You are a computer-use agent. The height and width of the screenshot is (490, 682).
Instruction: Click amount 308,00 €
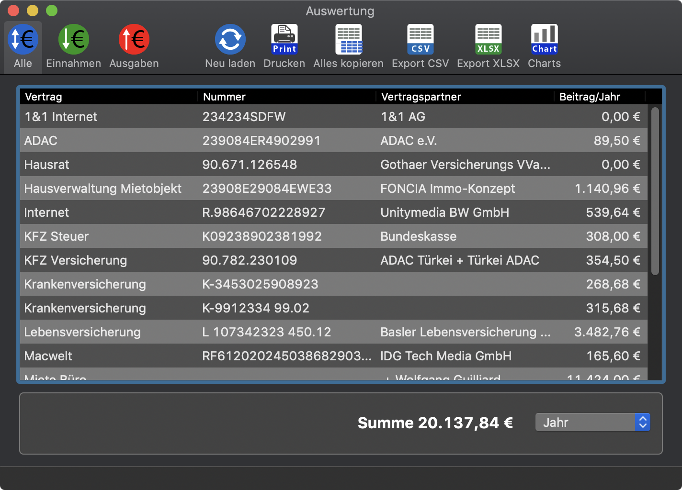coord(613,236)
